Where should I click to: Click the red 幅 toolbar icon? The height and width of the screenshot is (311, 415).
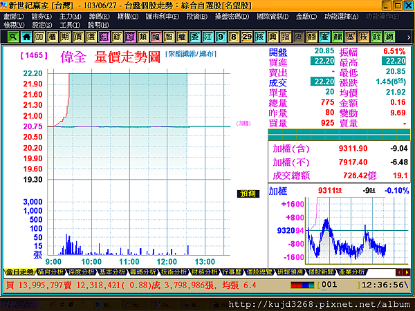156,37
